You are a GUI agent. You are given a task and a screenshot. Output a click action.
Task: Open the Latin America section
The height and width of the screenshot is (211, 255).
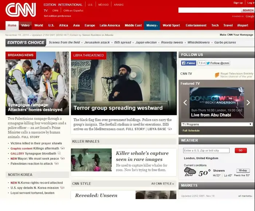[x=110, y=25]
